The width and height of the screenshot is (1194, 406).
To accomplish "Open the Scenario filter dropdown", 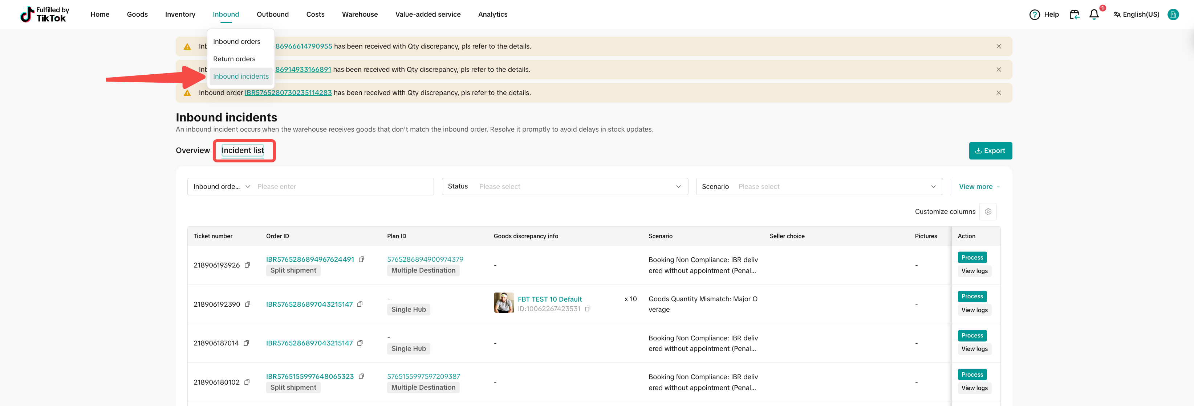I will [x=819, y=187].
